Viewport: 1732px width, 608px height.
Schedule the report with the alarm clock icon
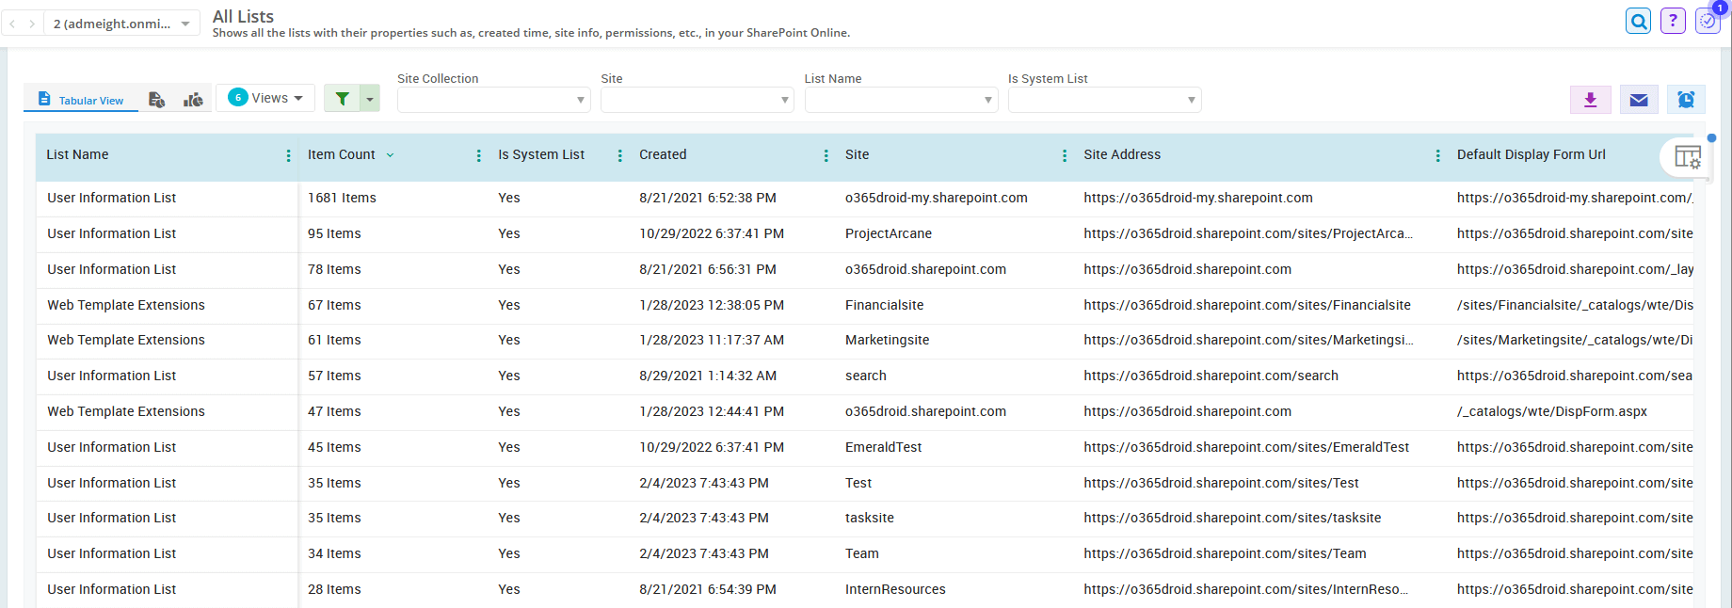[x=1686, y=100]
